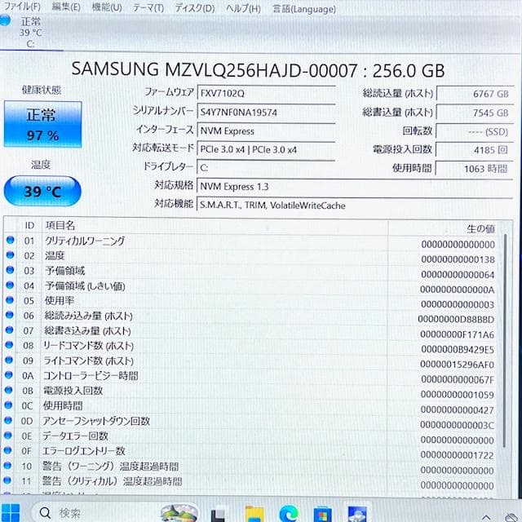
Task: Click the transfer mode field PCIe 3.0 x4
Action: [267, 149]
